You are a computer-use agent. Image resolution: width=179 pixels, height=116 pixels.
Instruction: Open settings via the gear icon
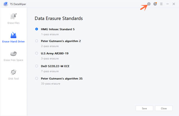pyautogui.click(x=149, y=4)
